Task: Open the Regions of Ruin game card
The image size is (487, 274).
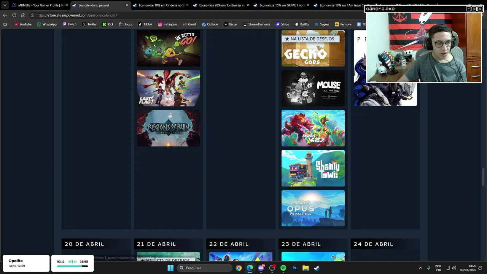Action: pyautogui.click(x=169, y=128)
